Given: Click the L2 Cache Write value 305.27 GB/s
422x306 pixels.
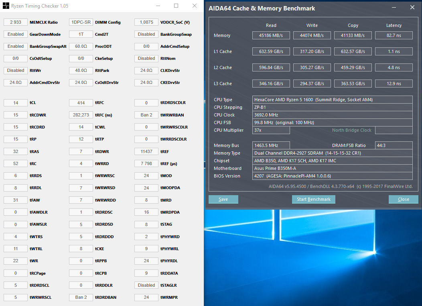Looking at the screenshot, I should (x=312, y=67).
